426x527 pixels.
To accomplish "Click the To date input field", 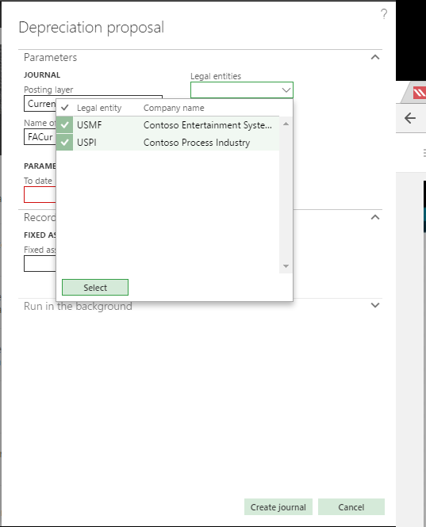I will (x=40, y=195).
